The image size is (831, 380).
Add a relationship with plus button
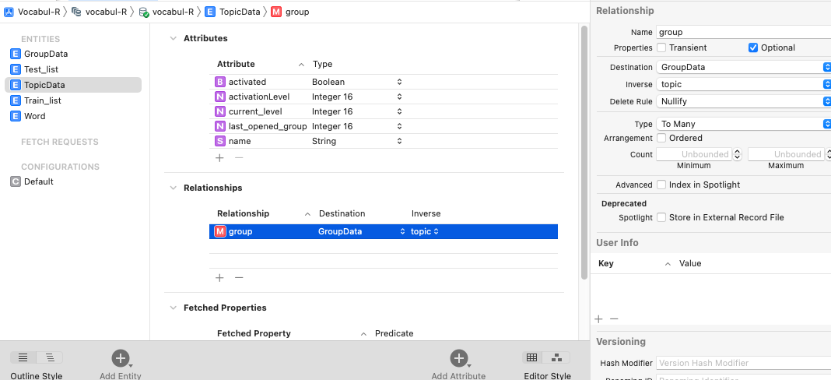click(x=220, y=277)
